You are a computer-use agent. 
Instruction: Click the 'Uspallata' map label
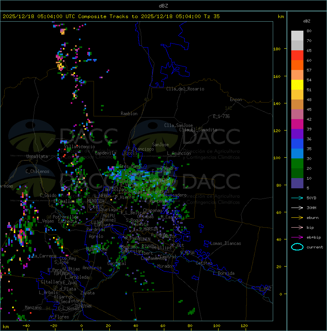(37, 156)
